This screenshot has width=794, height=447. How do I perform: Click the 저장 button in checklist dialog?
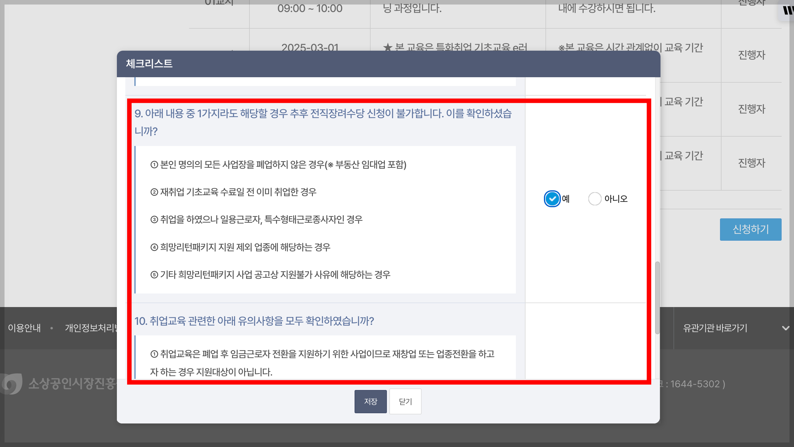tap(370, 401)
